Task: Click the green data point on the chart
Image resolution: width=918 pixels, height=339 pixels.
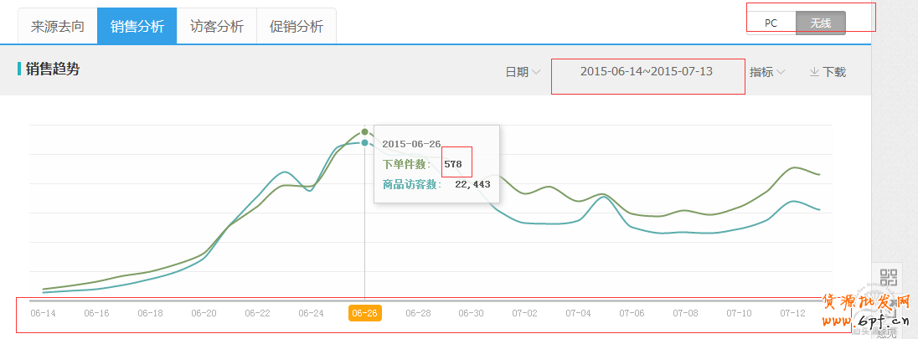Action: 364,132
